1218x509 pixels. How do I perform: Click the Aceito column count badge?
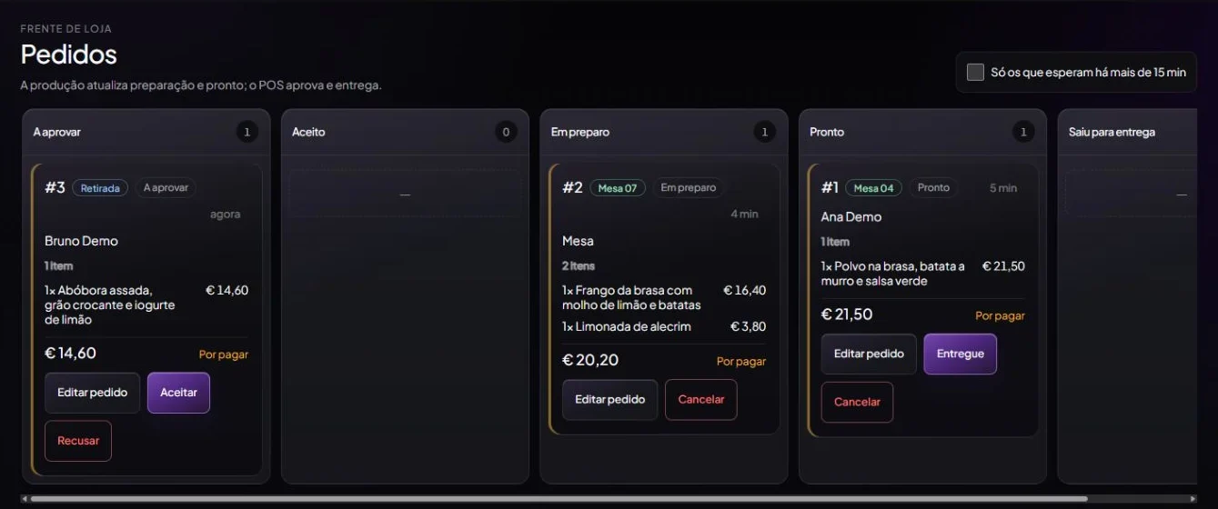506,132
